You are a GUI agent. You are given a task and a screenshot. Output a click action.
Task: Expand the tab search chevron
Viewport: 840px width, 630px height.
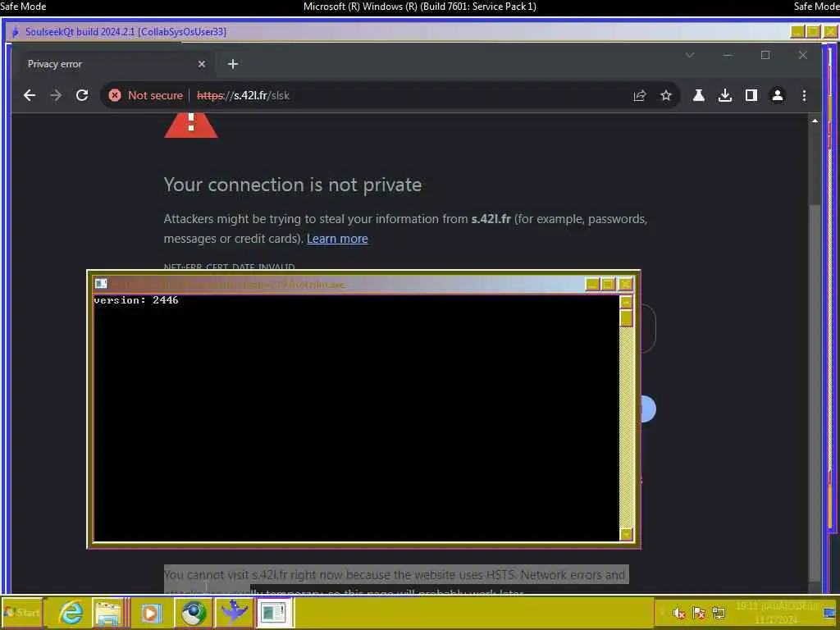point(690,55)
